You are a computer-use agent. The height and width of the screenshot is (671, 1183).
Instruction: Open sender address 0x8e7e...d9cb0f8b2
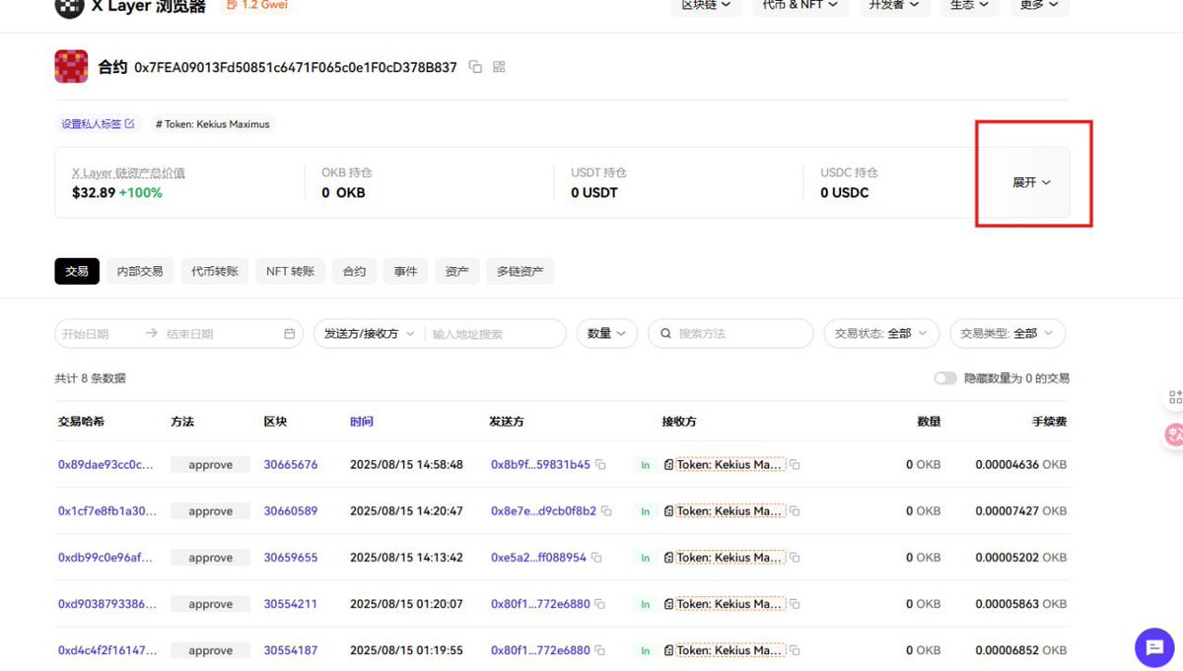tap(543, 511)
